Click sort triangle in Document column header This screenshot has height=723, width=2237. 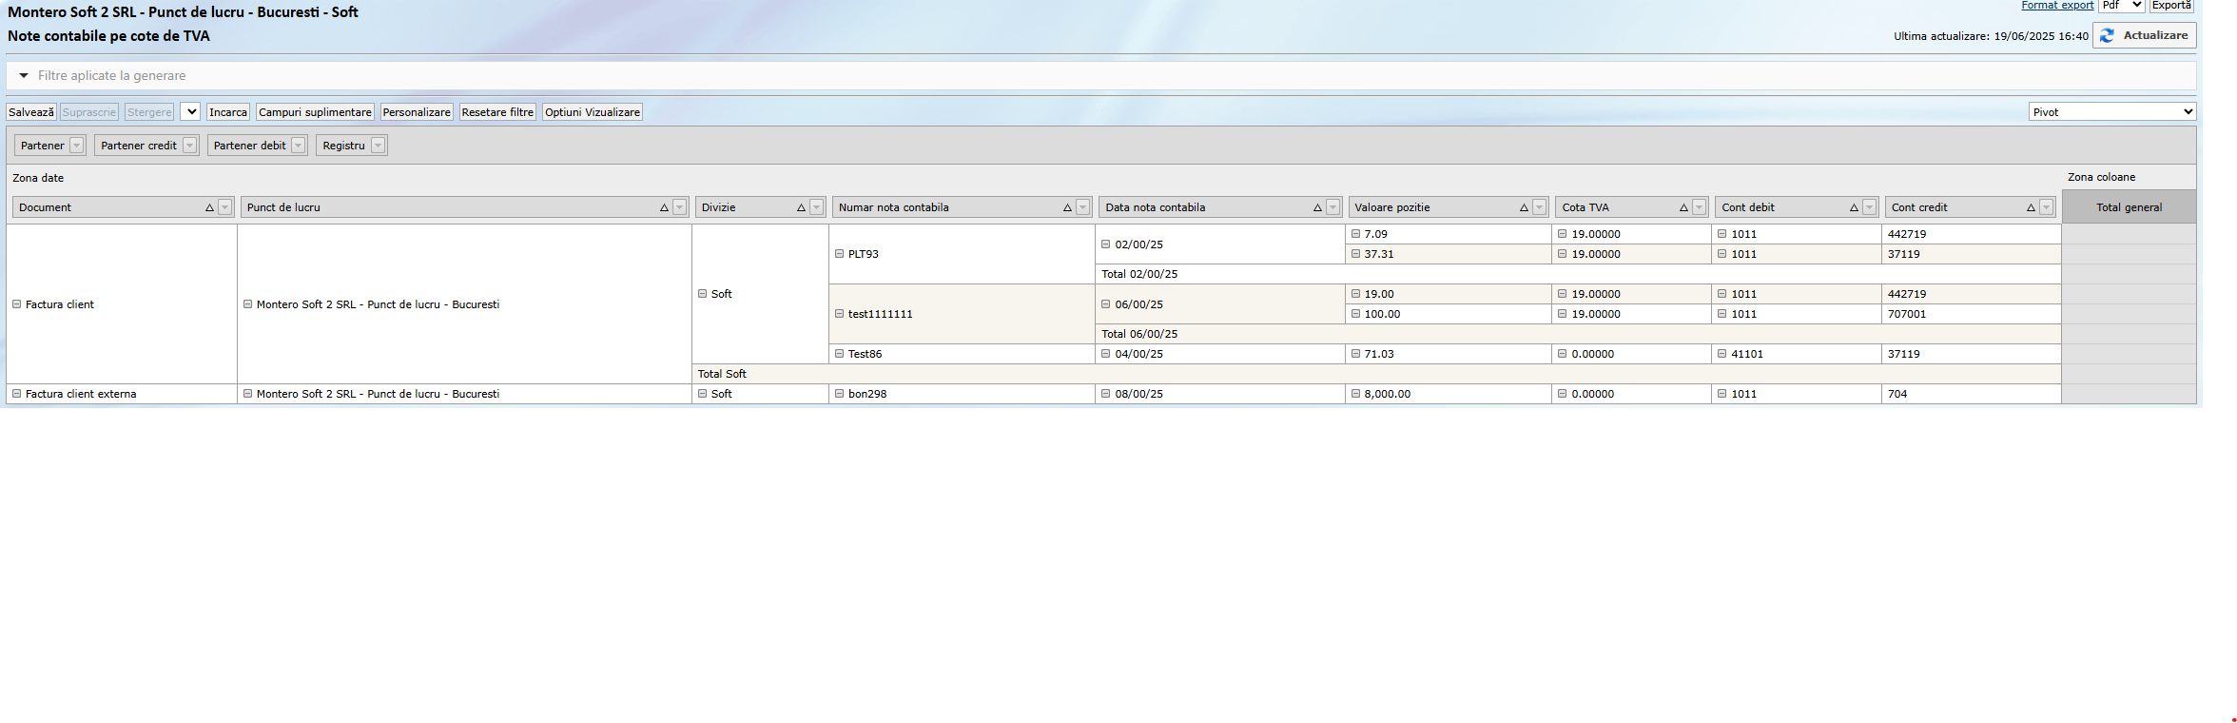click(209, 207)
